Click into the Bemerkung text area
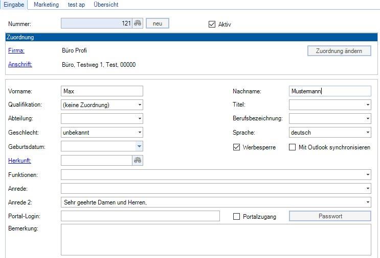Viewport: 380px width, 258px height. (215, 239)
